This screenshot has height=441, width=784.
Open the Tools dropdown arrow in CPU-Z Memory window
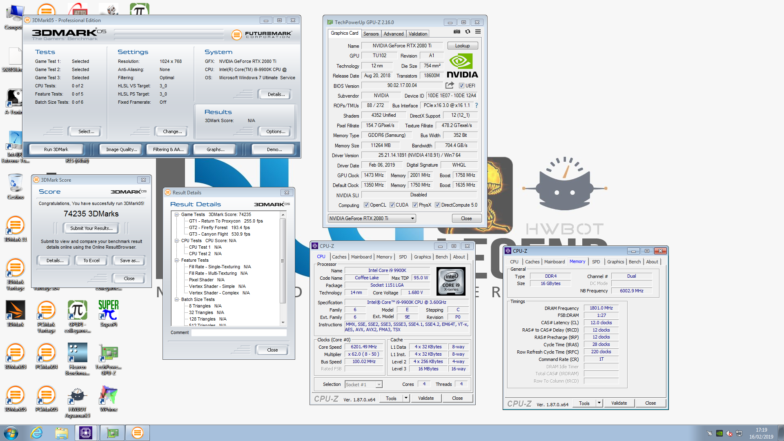599,403
